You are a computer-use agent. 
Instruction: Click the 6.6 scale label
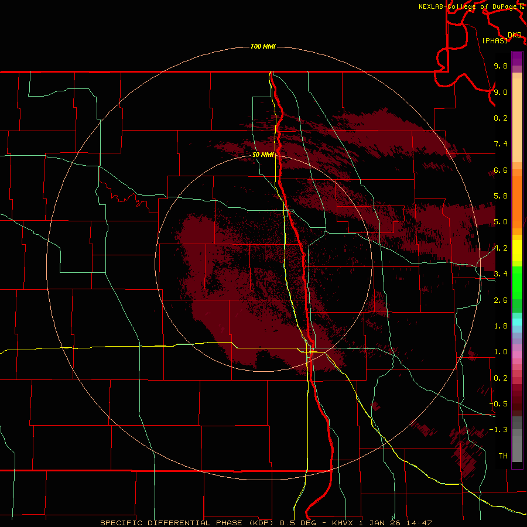tap(501, 170)
